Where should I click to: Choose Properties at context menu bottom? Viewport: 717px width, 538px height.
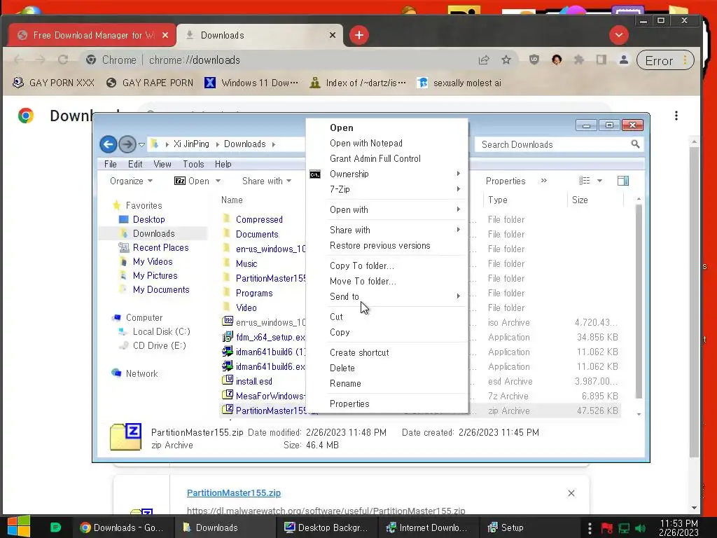(349, 403)
